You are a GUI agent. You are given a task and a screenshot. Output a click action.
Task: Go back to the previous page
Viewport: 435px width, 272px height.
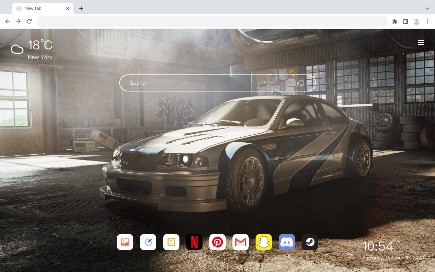coord(7,21)
